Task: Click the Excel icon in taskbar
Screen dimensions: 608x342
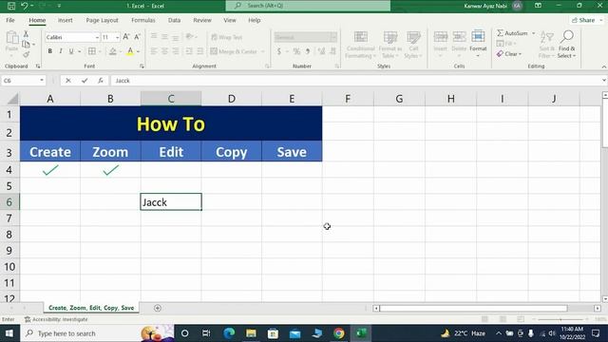Action: click(361, 333)
